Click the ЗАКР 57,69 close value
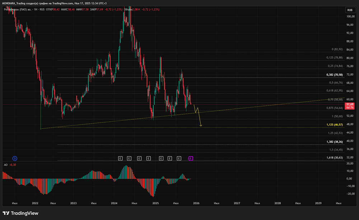Screen dimensions: 359x220 [97, 9]
